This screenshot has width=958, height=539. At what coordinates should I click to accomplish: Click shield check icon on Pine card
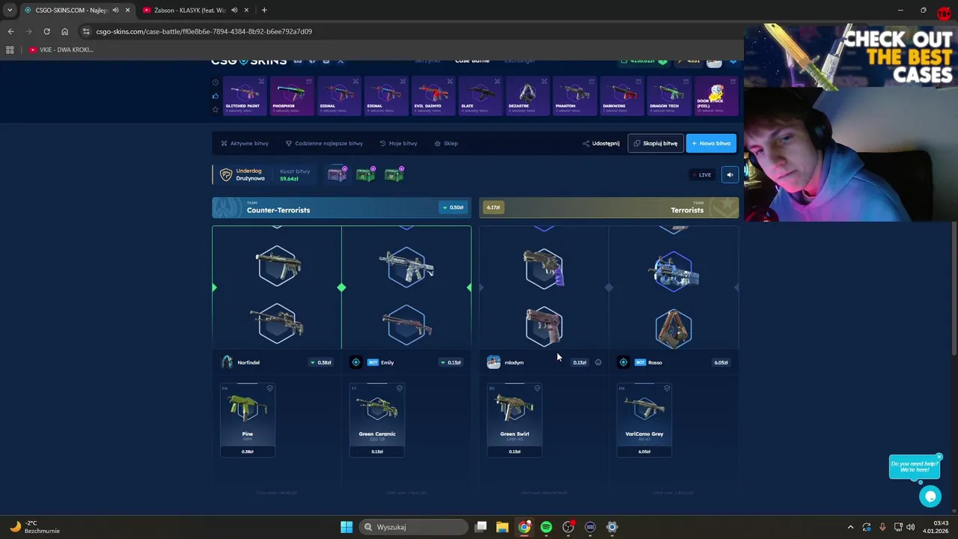(x=270, y=389)
